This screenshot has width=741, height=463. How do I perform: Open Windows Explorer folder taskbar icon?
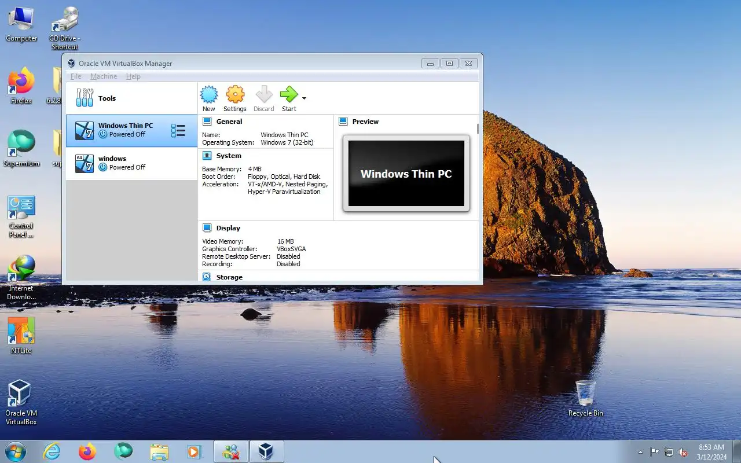point(159,451)
